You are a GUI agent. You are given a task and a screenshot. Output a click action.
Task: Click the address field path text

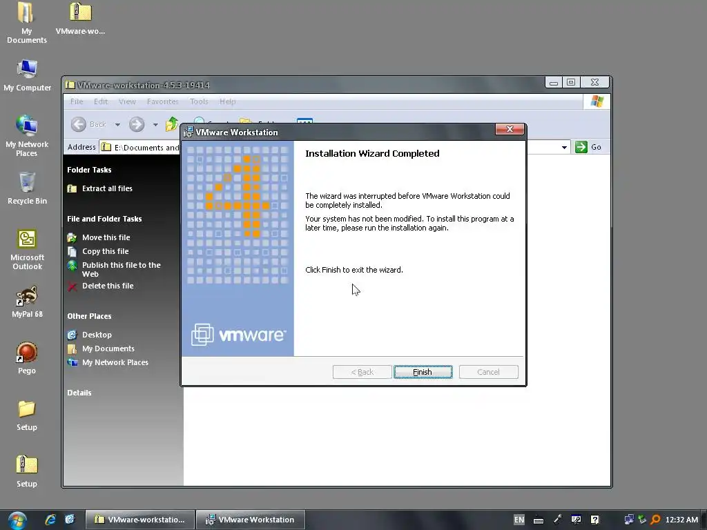[146, 148]
